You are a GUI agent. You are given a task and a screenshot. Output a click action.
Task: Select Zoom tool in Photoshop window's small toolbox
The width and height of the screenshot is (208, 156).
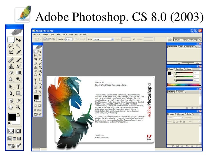point(40,91)
